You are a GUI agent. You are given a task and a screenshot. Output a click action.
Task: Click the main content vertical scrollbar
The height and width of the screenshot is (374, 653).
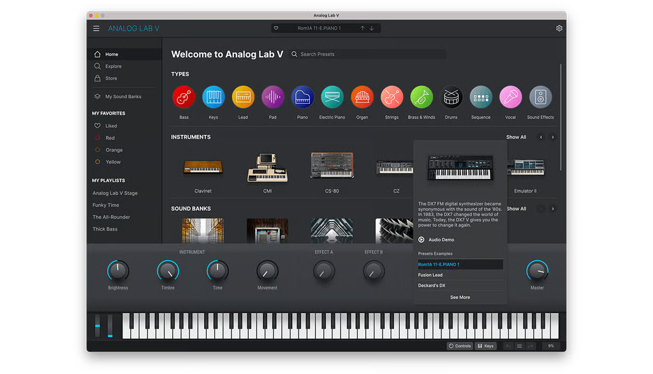point(561,117)
